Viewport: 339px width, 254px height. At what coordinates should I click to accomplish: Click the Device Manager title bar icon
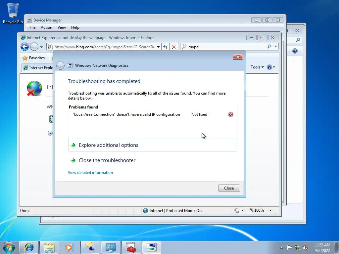29,20
